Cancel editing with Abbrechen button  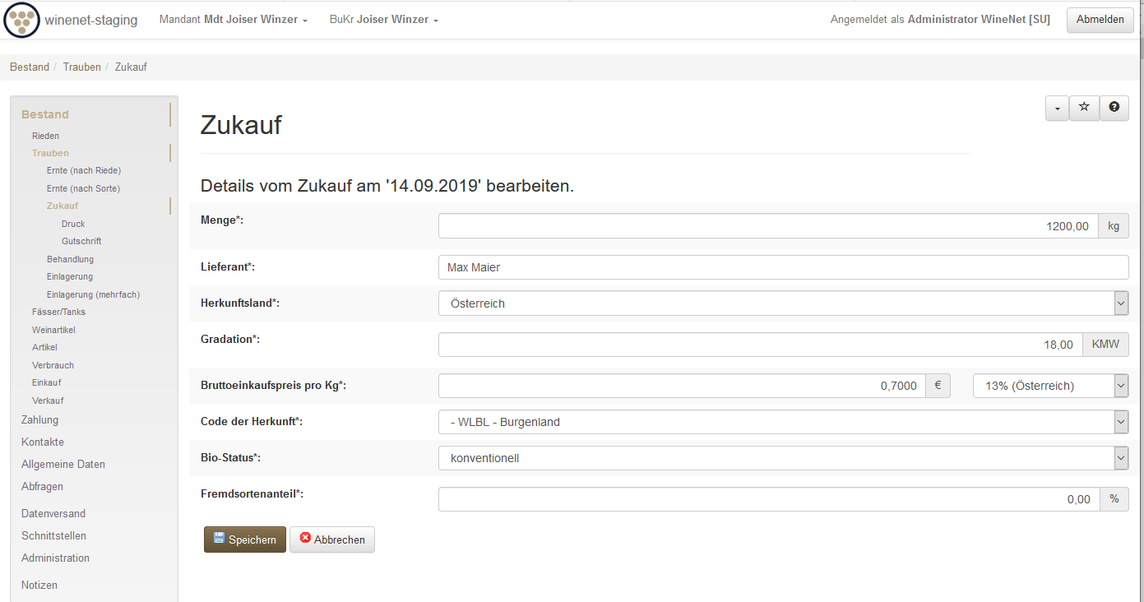point(332,539)
